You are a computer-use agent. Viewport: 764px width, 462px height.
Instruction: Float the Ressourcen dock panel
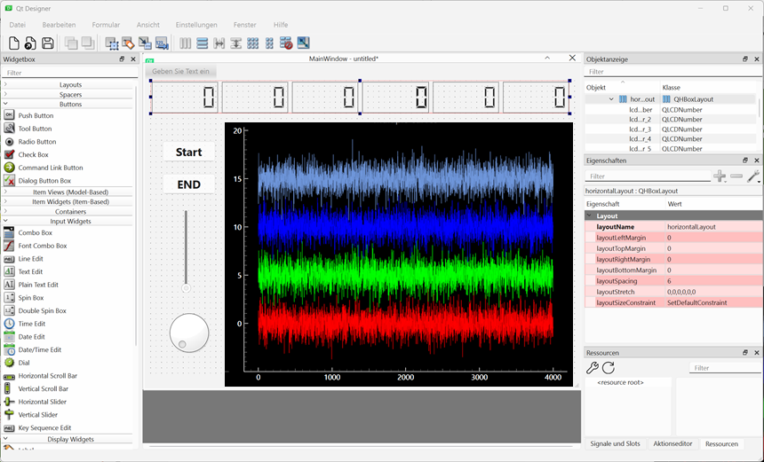coord(745,353)
